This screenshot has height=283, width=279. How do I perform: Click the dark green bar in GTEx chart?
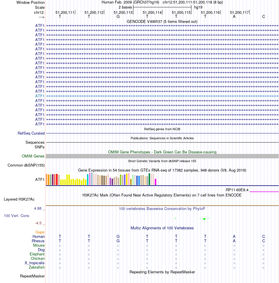pyautogui.click(x=149, y=179)
